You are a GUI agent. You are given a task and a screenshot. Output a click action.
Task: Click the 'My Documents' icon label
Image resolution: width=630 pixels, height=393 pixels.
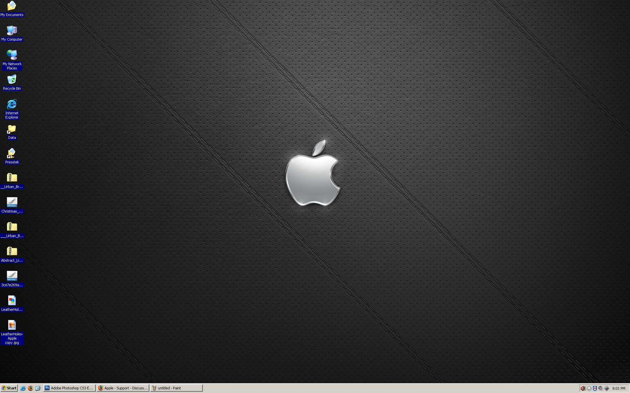click(12, 15)
